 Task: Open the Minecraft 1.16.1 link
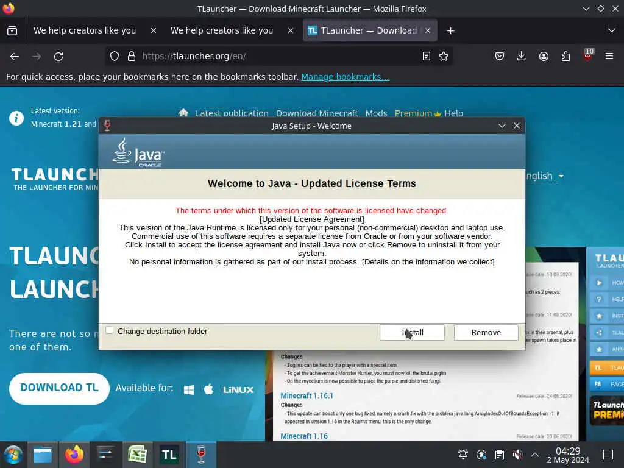(x=307, y=395)
